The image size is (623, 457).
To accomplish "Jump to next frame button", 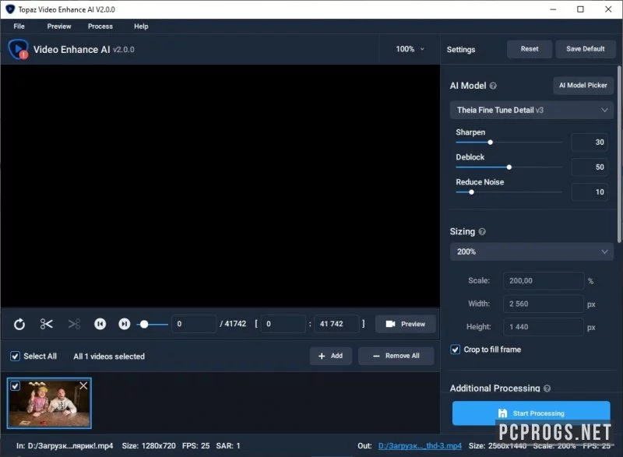I will [x=125, y=324].
